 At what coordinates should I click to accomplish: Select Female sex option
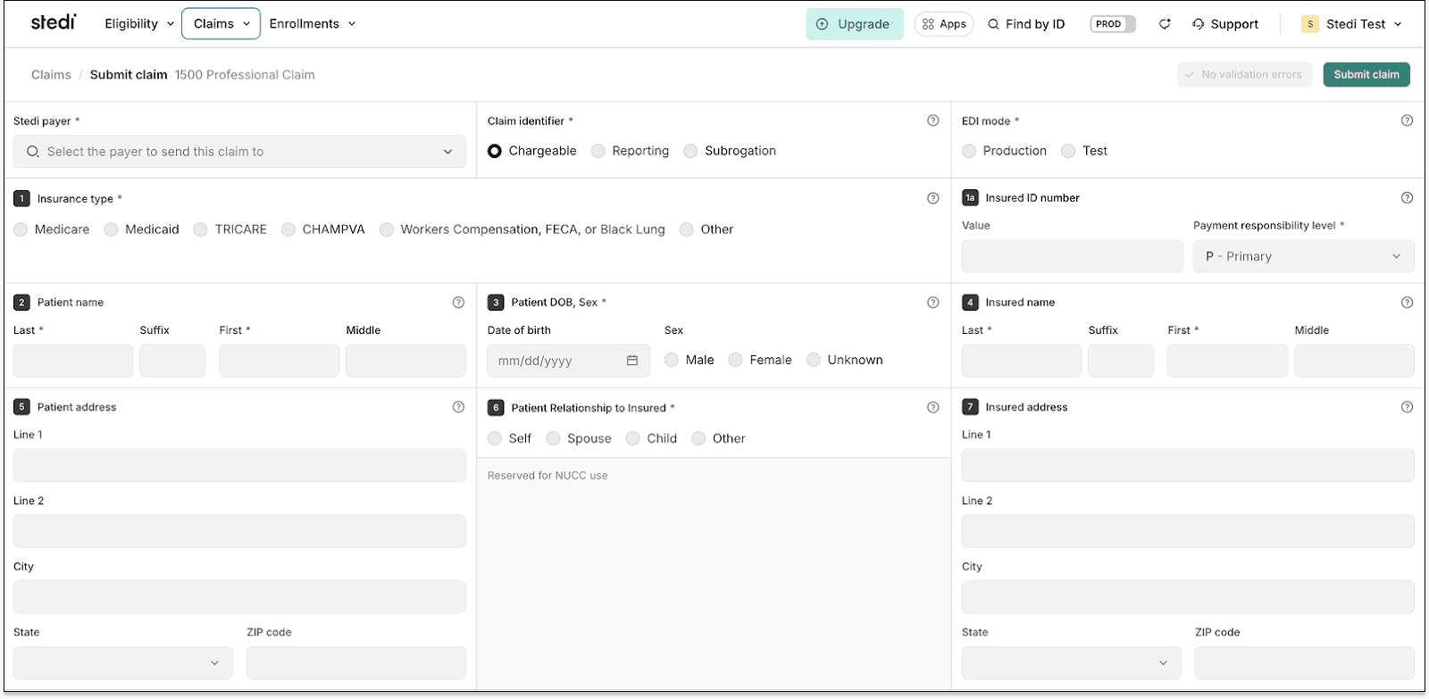pyautogui.click(x=736, y=360)
